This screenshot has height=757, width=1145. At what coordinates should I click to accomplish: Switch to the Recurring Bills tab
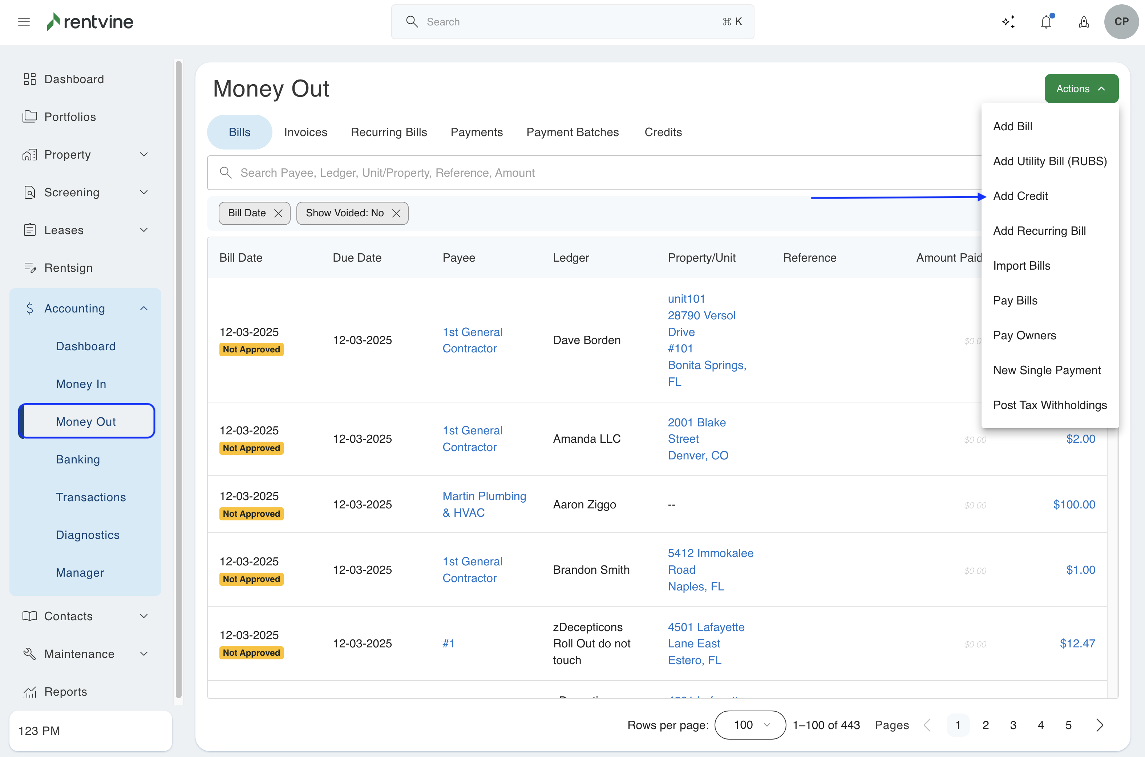pos(389,132)
